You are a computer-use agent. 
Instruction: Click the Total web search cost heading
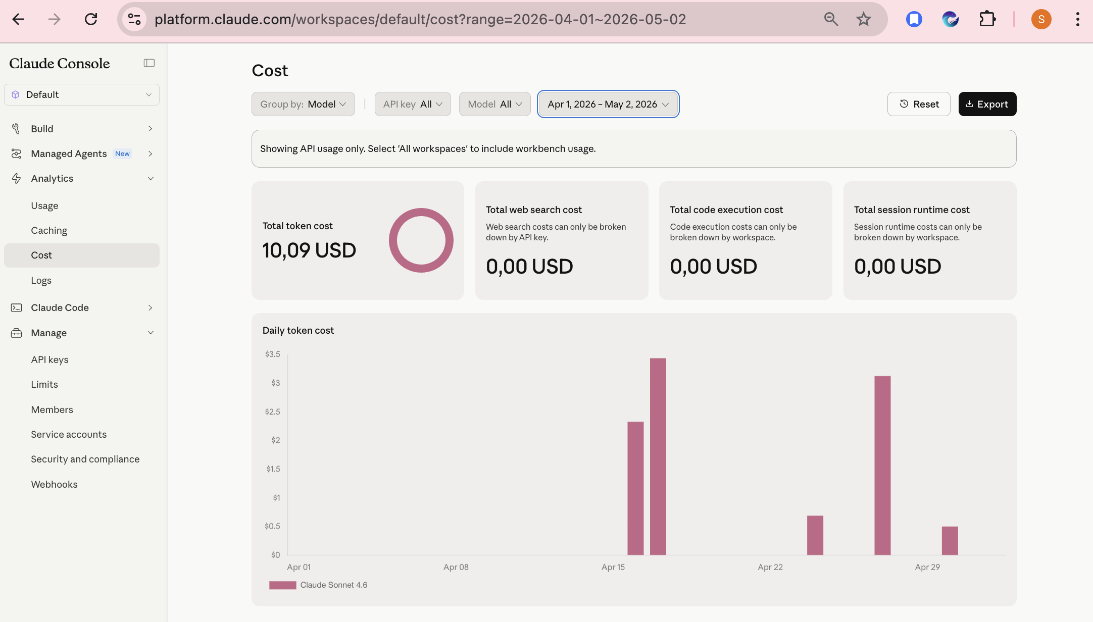[x=534, y=210]
